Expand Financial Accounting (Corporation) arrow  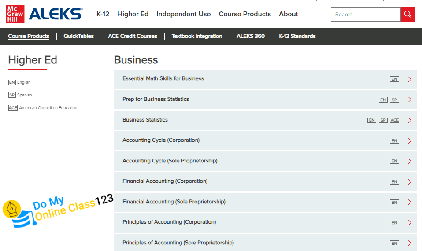pos(410,182)
